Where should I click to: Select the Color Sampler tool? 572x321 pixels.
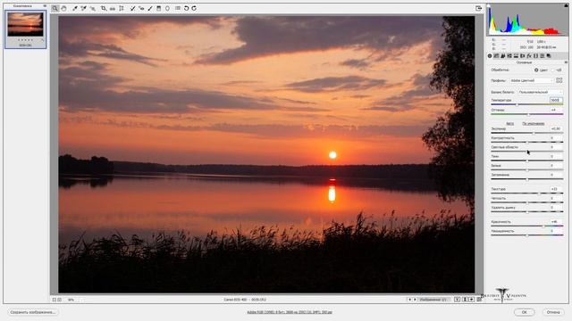click(x=83, y=8)
